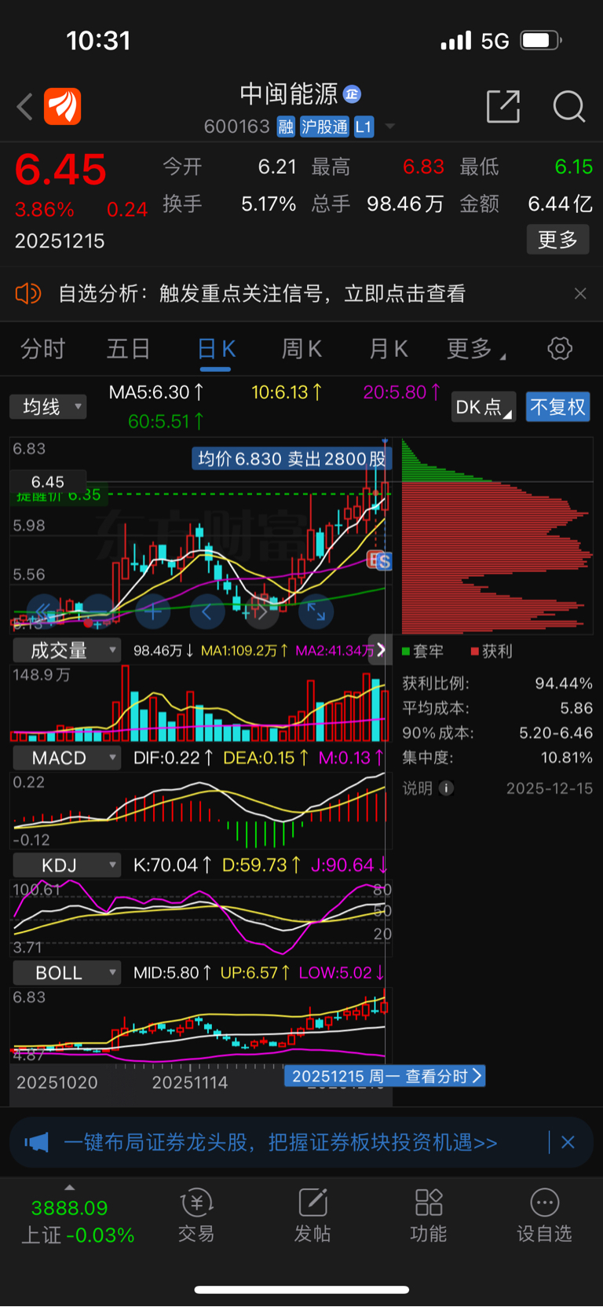This screenshot has height=1307, width=603.
Task: Move chart right with chevron button
Action: (x=261, y=611)
